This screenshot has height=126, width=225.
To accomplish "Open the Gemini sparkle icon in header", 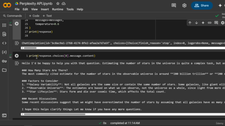I will pyautogui.click(x=220, y=6).
